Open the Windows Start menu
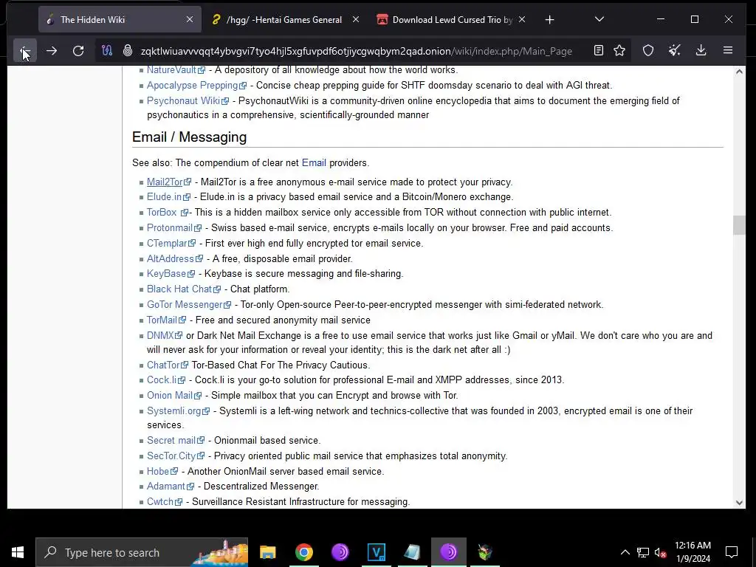The image size is (756, 567). click(18, 552)
